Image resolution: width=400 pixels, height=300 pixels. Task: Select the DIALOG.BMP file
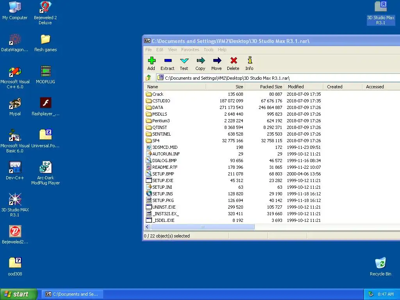point(161,161)
